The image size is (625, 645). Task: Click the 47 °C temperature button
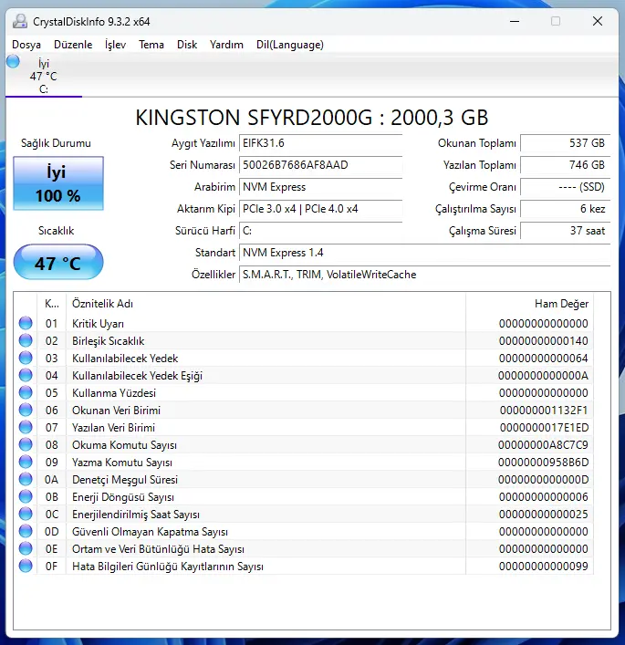pos(58,262)
